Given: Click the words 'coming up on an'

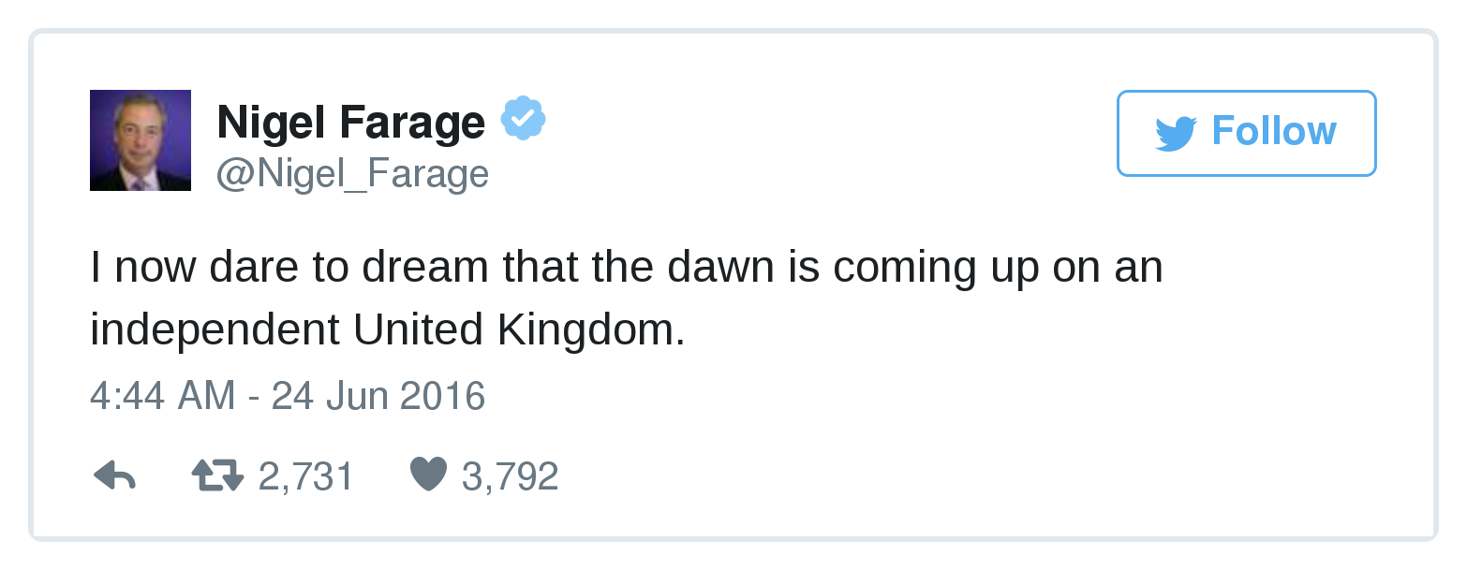Looking at the screenshot, I should (x=998, y=268).
